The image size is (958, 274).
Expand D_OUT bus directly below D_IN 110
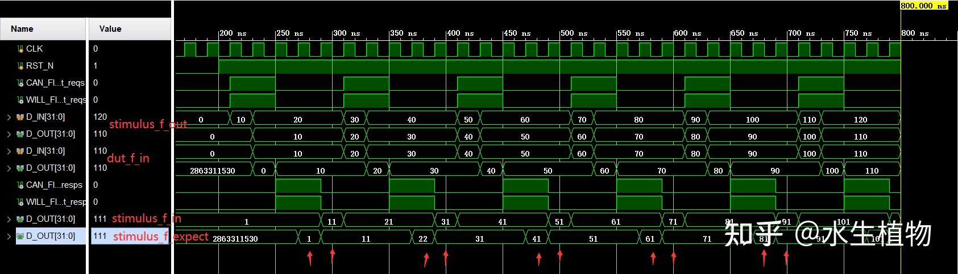click(9, 168)
